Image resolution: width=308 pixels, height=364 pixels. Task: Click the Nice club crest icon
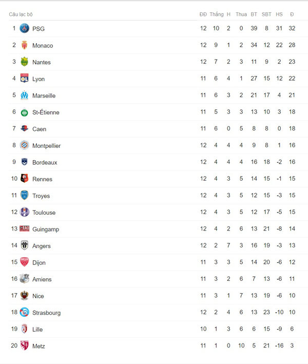[24, 296]
